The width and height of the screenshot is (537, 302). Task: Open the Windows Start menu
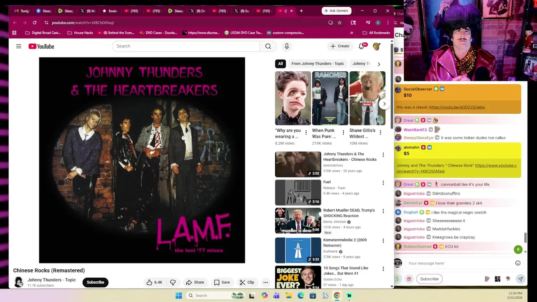[179, 296]
